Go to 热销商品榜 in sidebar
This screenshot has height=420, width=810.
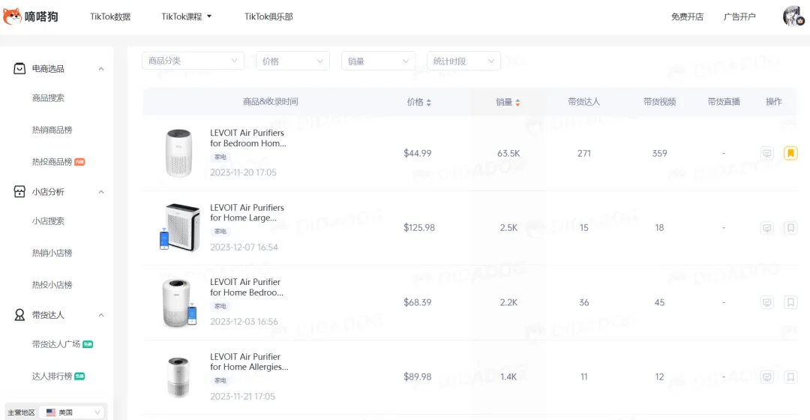52,130
